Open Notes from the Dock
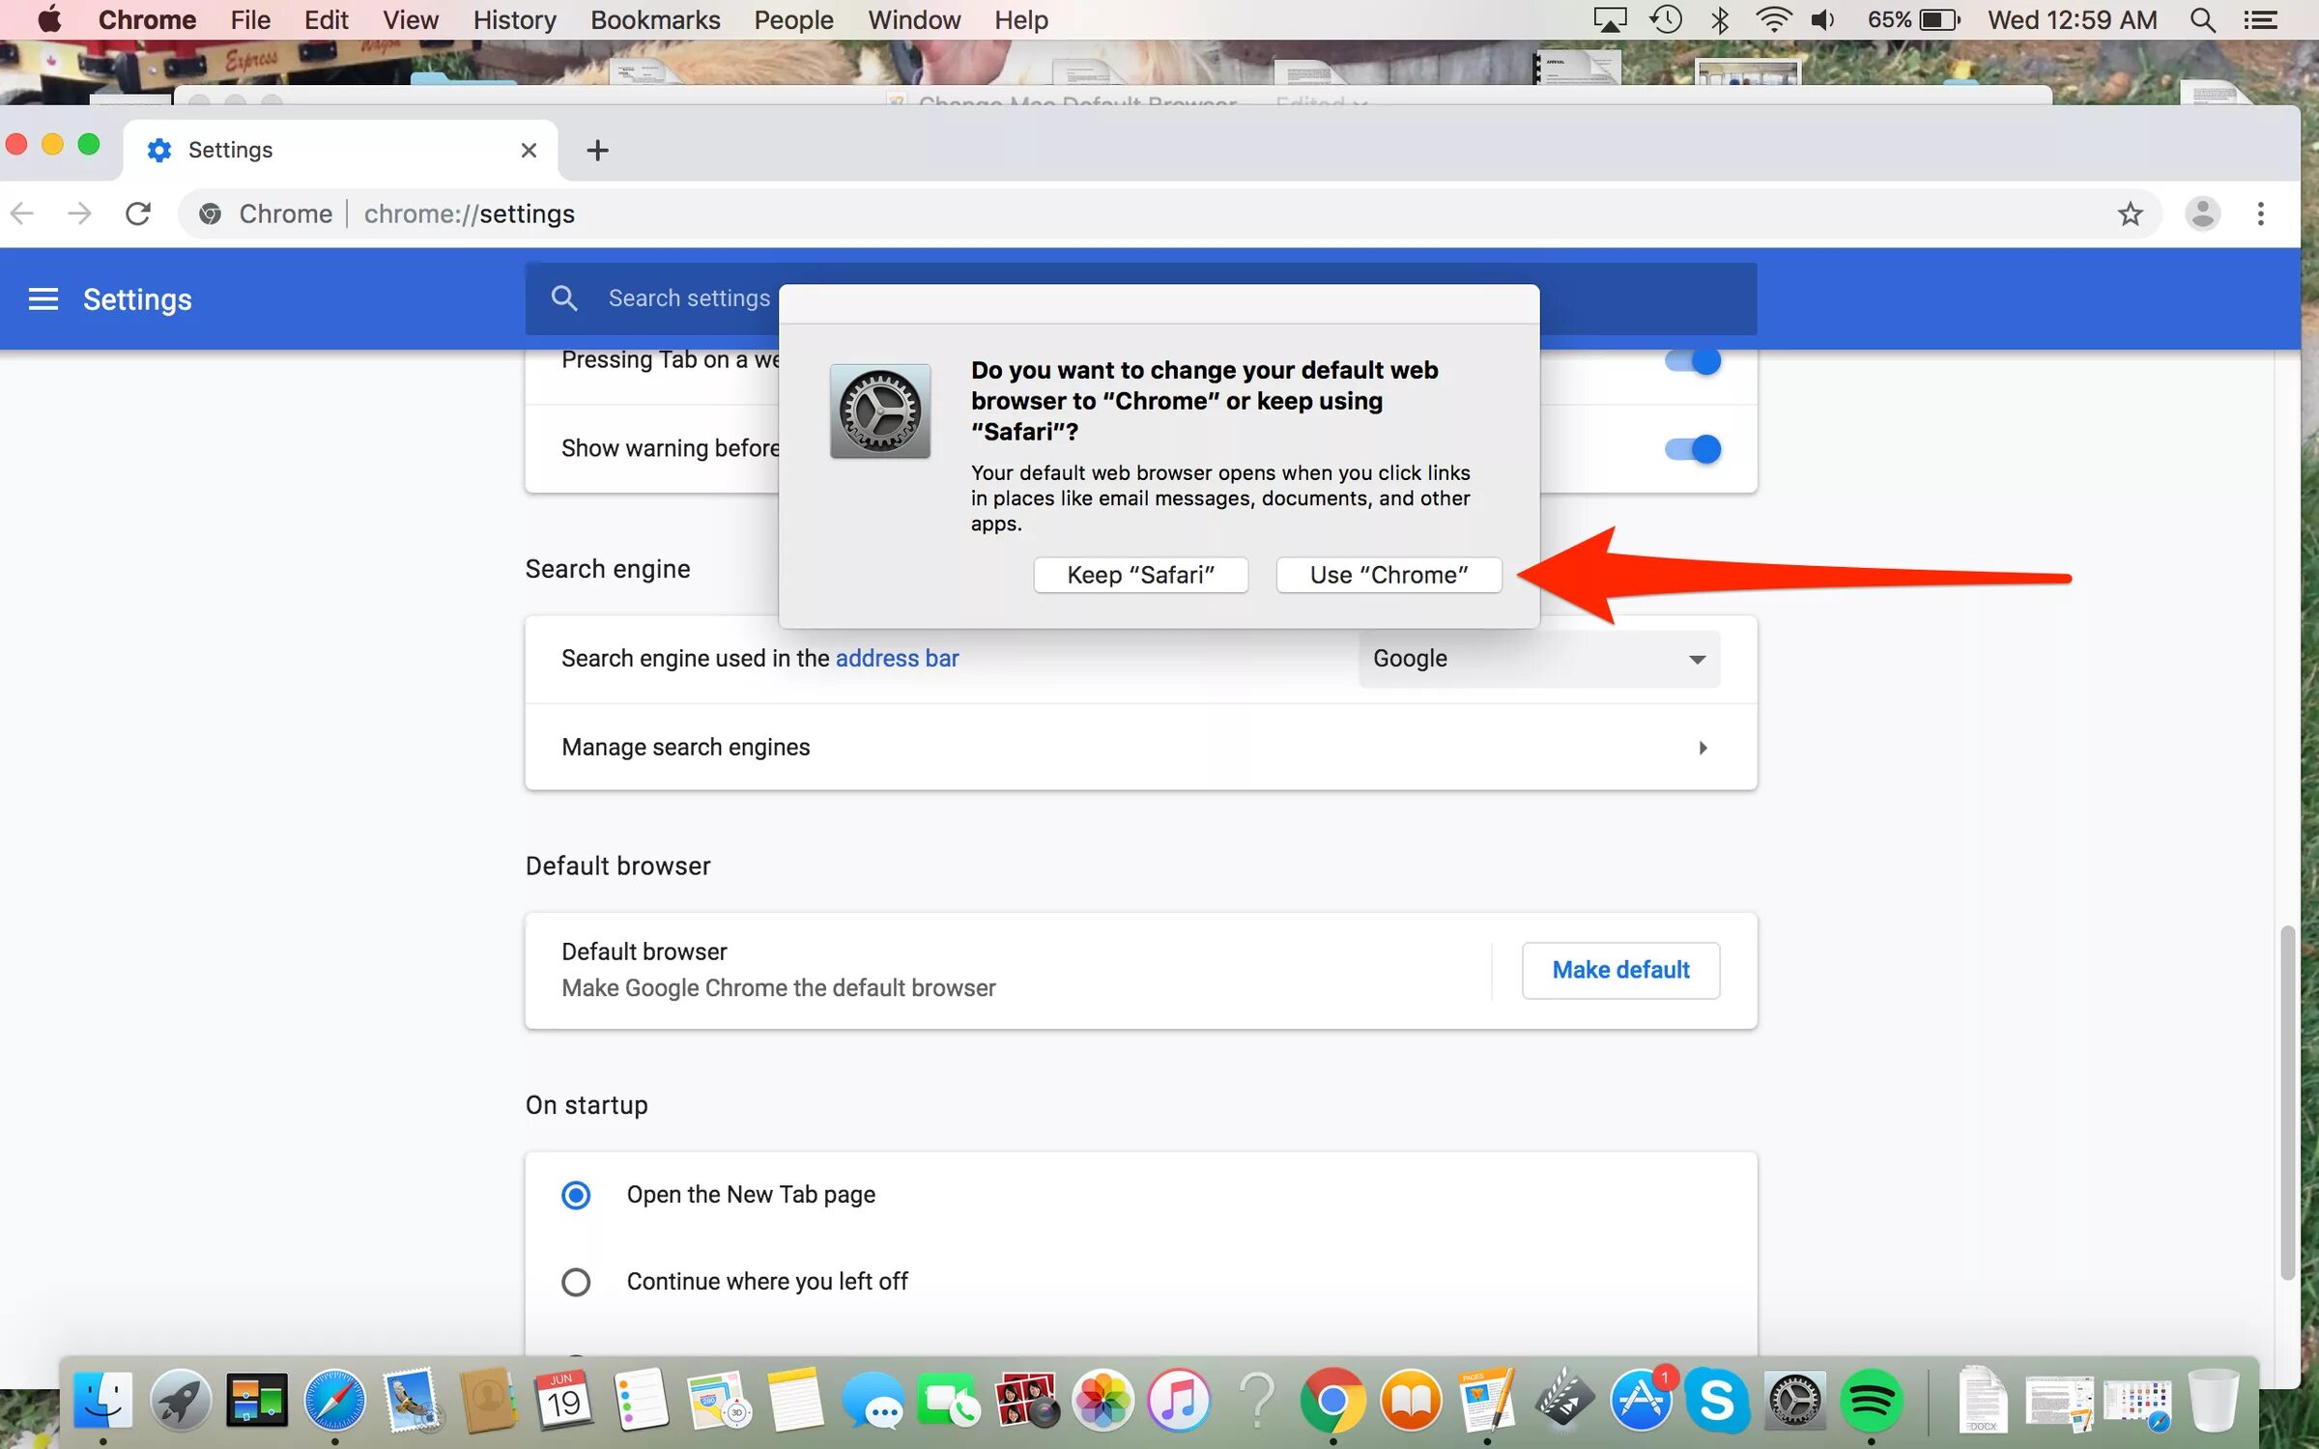2319x1449 pixels. click(795, 1401)
